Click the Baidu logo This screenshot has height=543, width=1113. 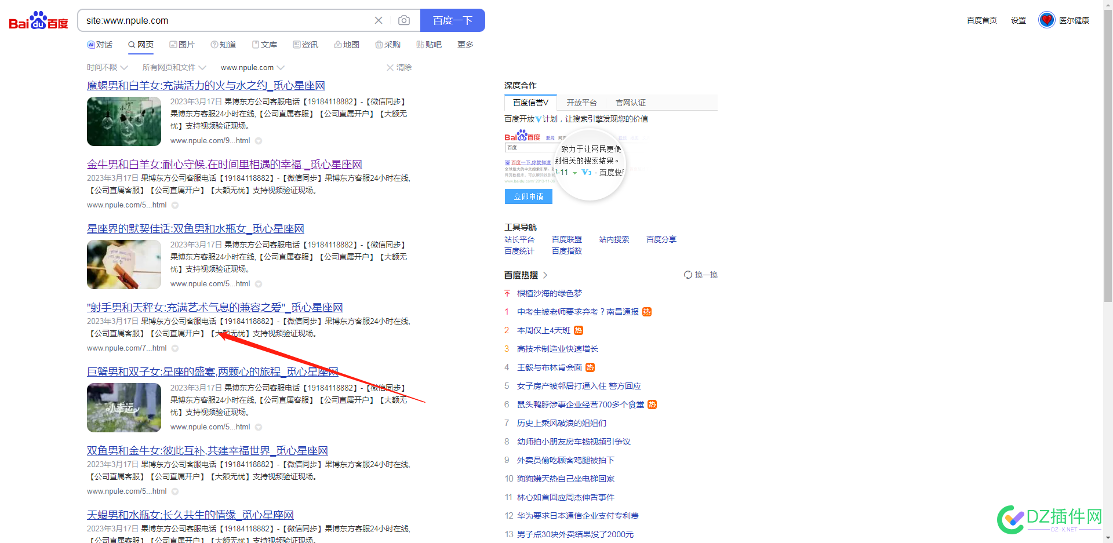[38, 21]
